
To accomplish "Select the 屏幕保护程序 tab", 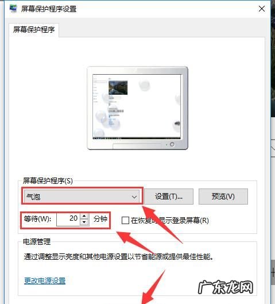I will point(34,30).
